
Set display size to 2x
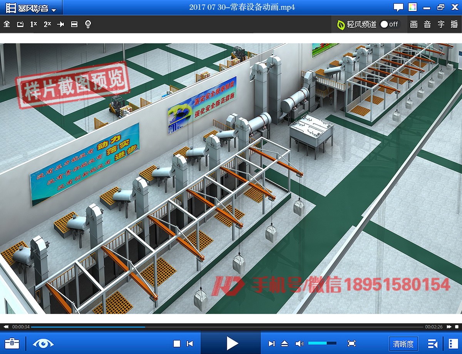[47, 24]
